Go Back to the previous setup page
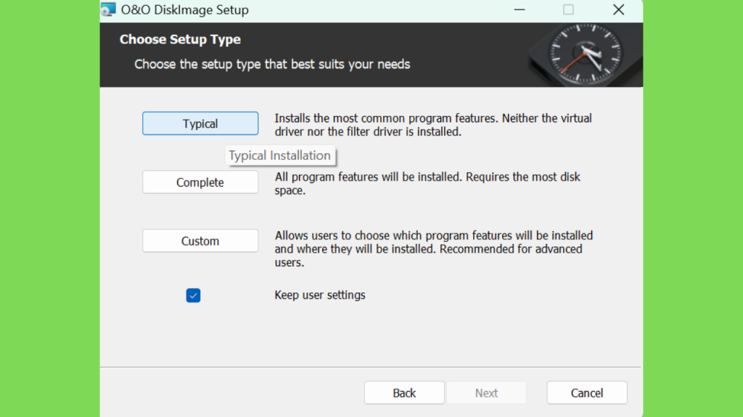 404,393
